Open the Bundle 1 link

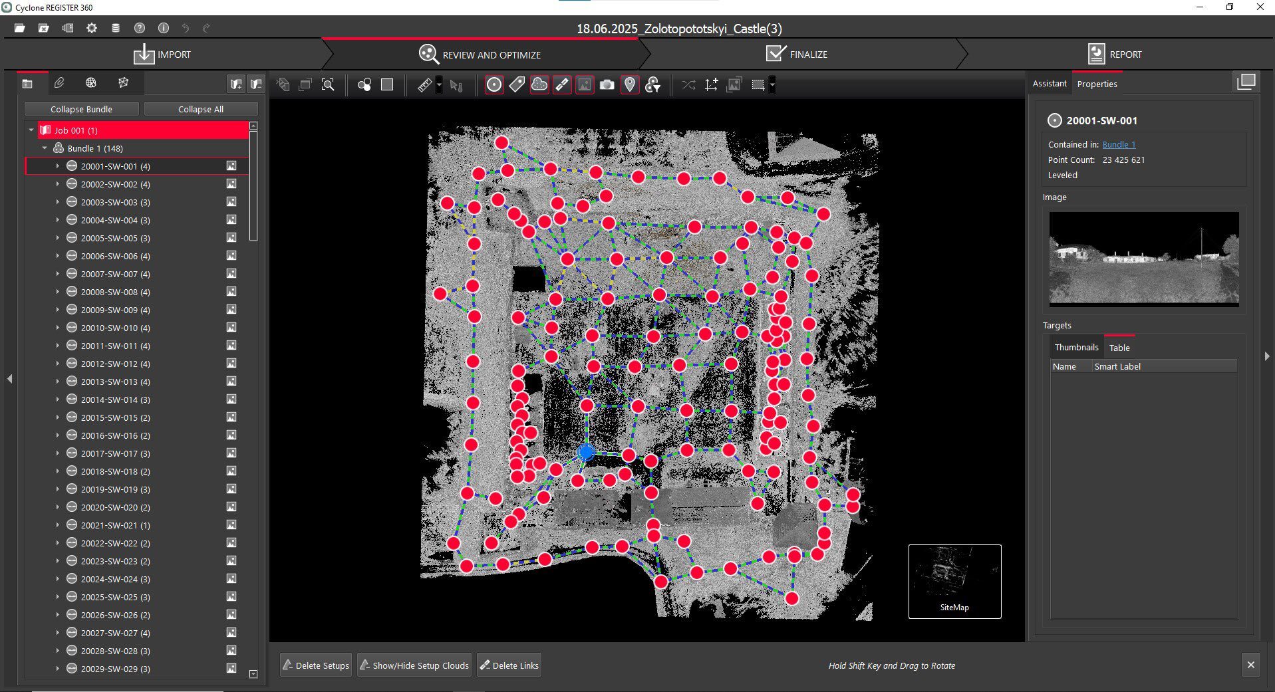pos(1119,144)
